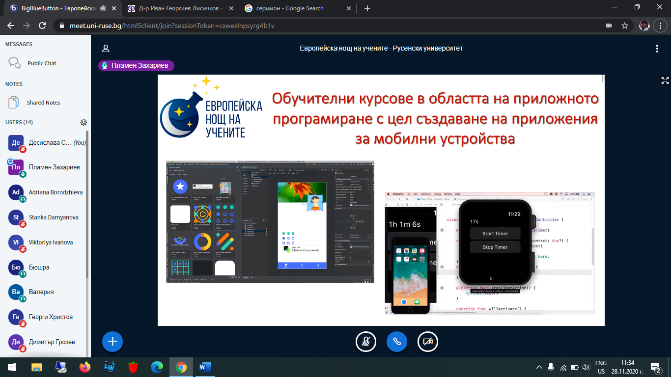The image size is (671, 377).
Task: Bookmark this page with the star icon
Action: pyautogui.click(x=625, y=26)
